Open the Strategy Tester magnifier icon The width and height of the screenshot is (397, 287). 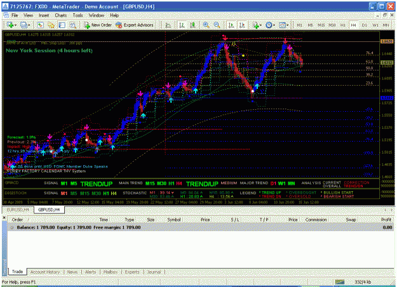tap(73, 25)
